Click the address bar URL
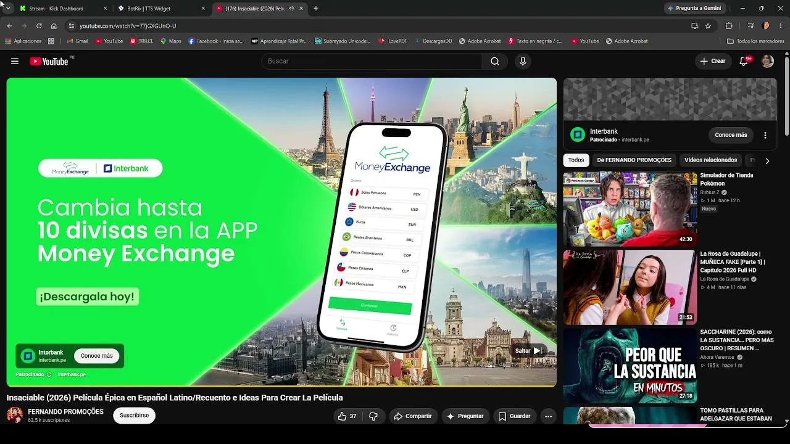790x444 pixels. coord(128,26)
